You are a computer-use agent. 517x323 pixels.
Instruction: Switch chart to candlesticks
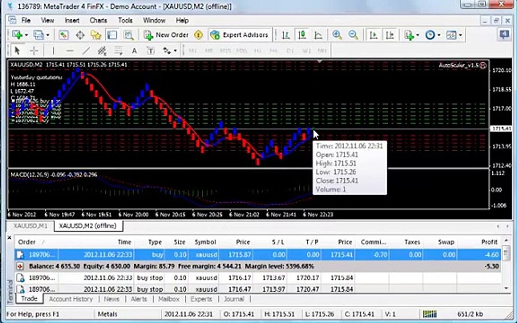pyautogui.click(x=302, y=35)
